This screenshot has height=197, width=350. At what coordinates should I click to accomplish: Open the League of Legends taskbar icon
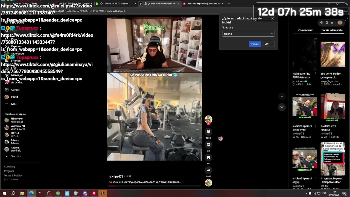(103, 193)
